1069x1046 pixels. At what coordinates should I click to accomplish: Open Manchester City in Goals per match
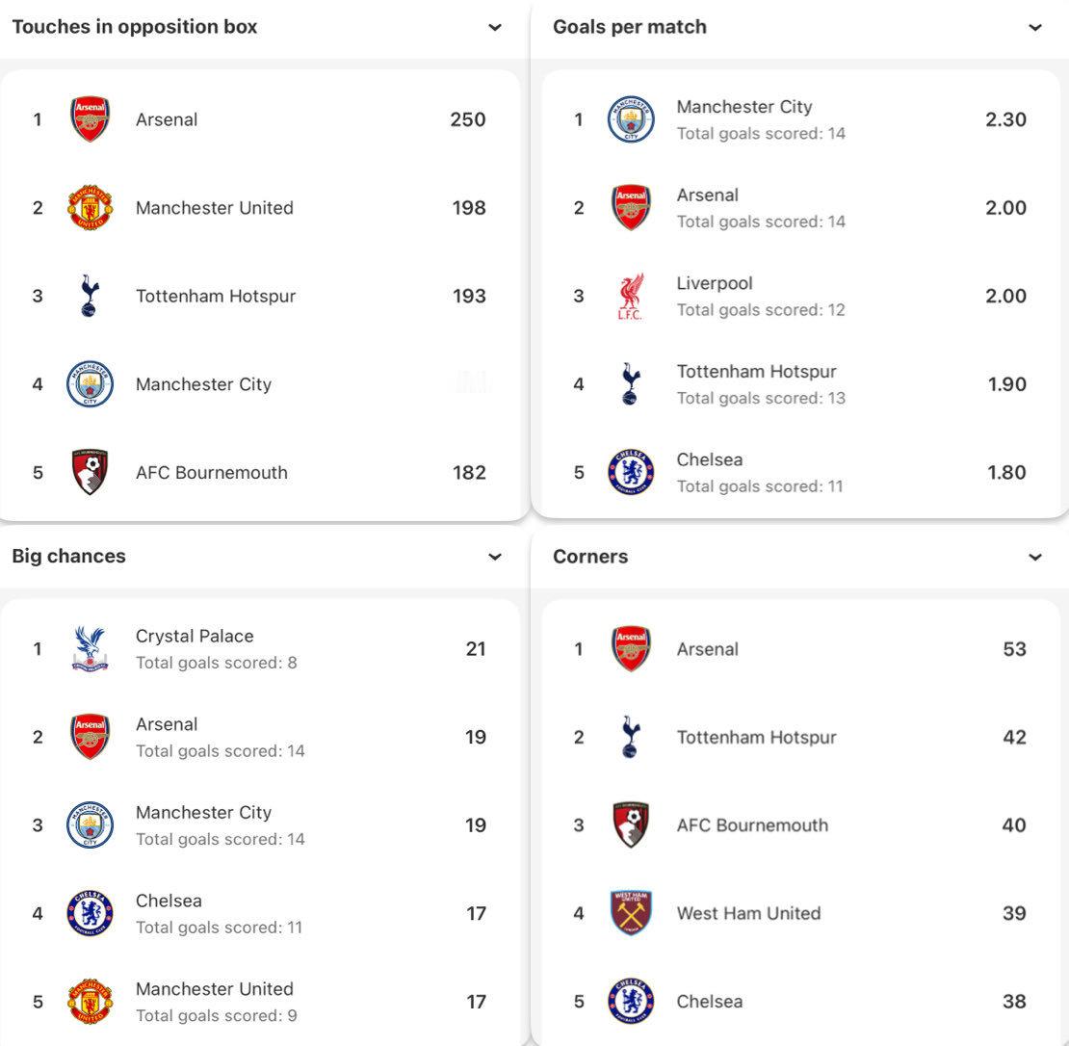(743, 107)
